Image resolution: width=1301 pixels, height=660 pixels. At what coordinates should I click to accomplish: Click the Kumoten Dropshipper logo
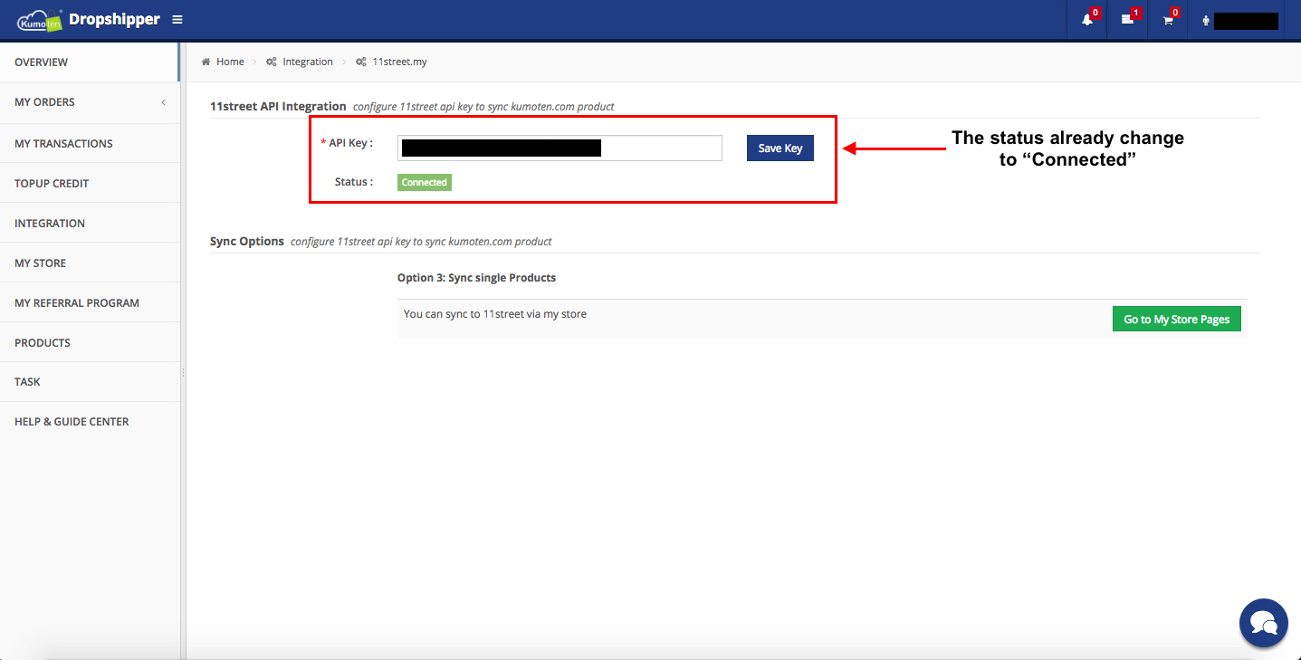click(88, 19)
